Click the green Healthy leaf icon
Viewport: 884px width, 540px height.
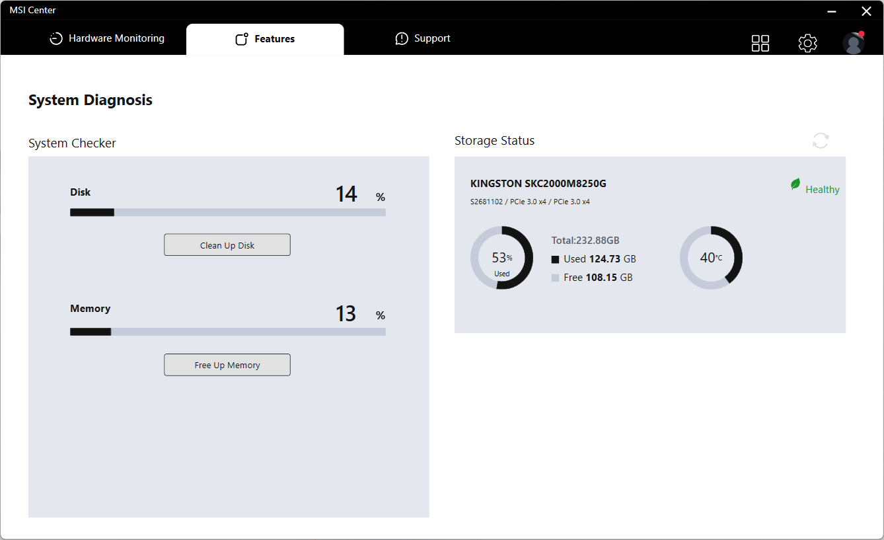795,184
